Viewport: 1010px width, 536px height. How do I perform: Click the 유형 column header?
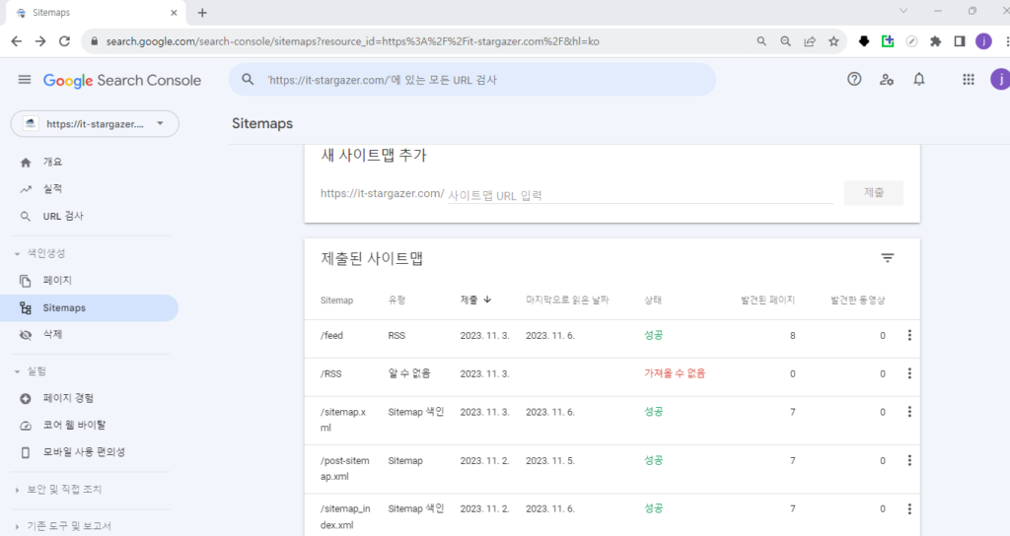tap(397, 301)
